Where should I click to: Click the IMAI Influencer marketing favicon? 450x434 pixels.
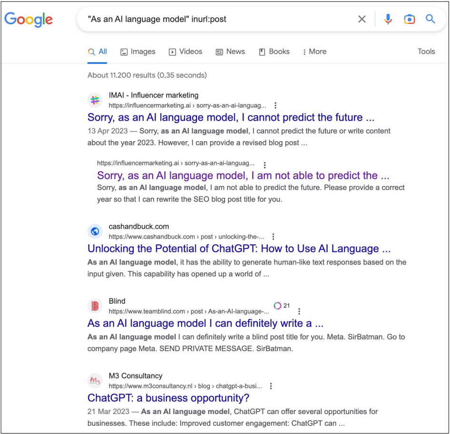click(95, 100)
